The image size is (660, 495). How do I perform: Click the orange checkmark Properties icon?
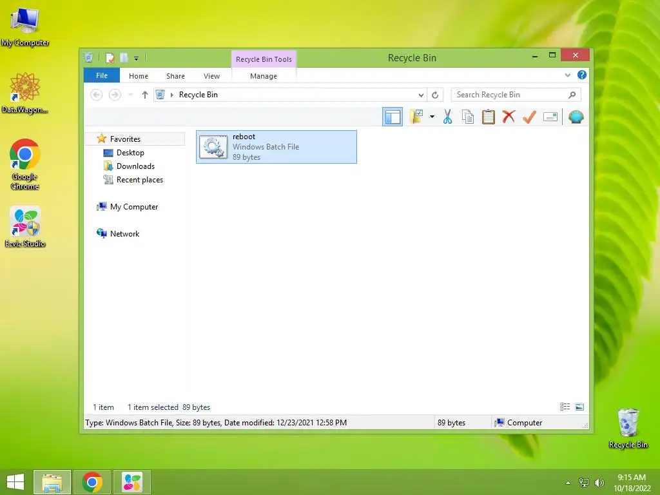point(529,117)
